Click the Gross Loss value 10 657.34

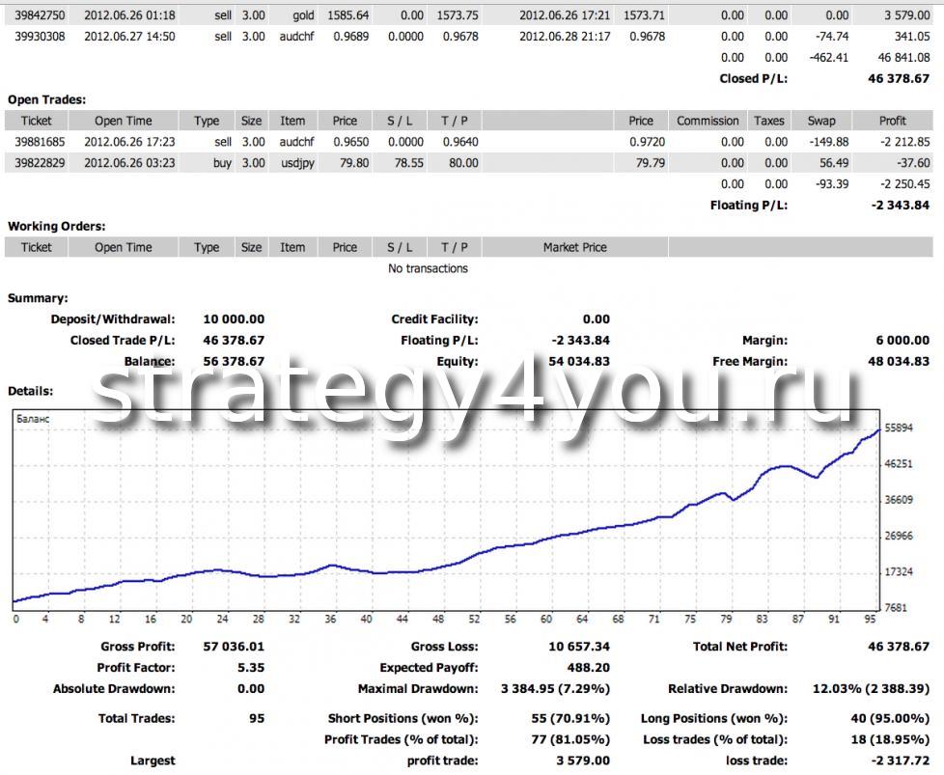click(573, 647)
